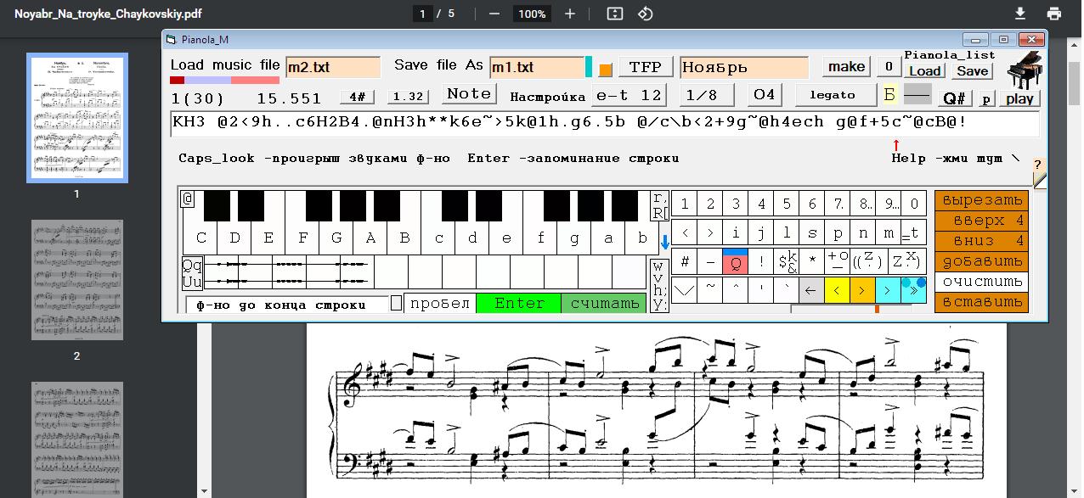1084x498 pixels.
Task: Click the @ key above the piano keyboard
Action: point(188,199)
